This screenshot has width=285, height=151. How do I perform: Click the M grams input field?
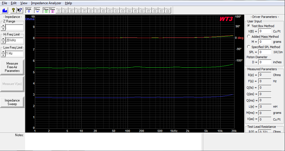[x=265, y=42]
